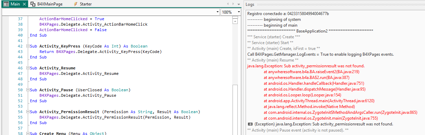Close the Main tab with its X
Image resolution: width=425 pixels, height=135 pixels.
24,4
